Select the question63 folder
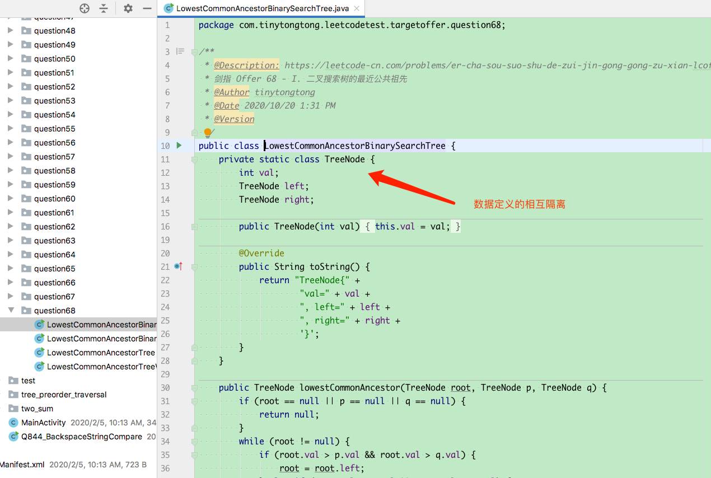 55,241
